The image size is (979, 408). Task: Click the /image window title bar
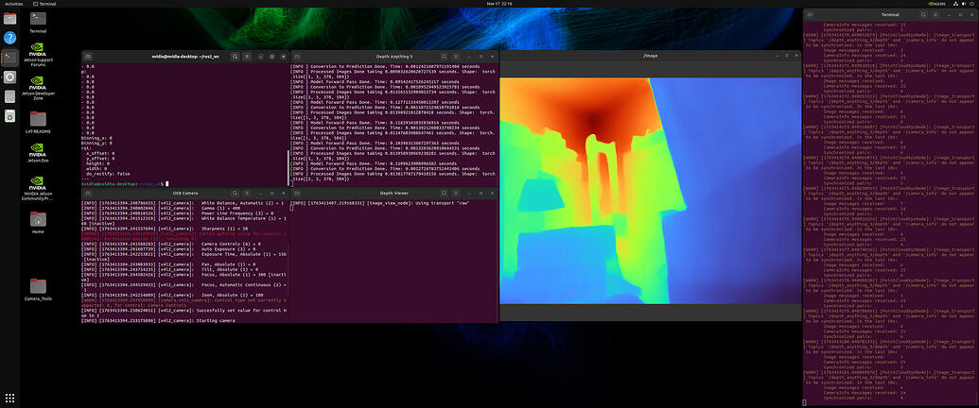click(x=650, y=56)
